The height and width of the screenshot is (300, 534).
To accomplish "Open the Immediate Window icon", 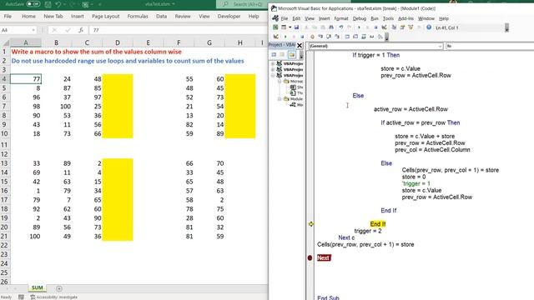I will (355, 37).
